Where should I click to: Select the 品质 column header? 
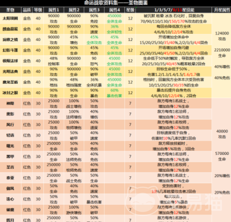pos(27,10)
